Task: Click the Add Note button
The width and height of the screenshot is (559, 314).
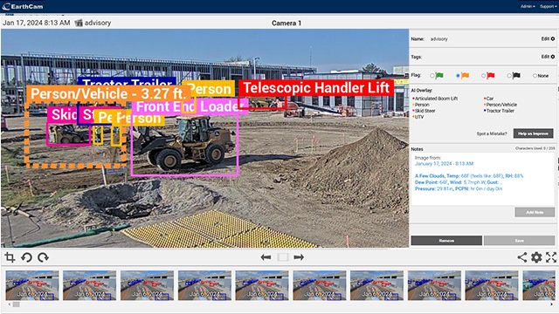Action: pos(535,212)
